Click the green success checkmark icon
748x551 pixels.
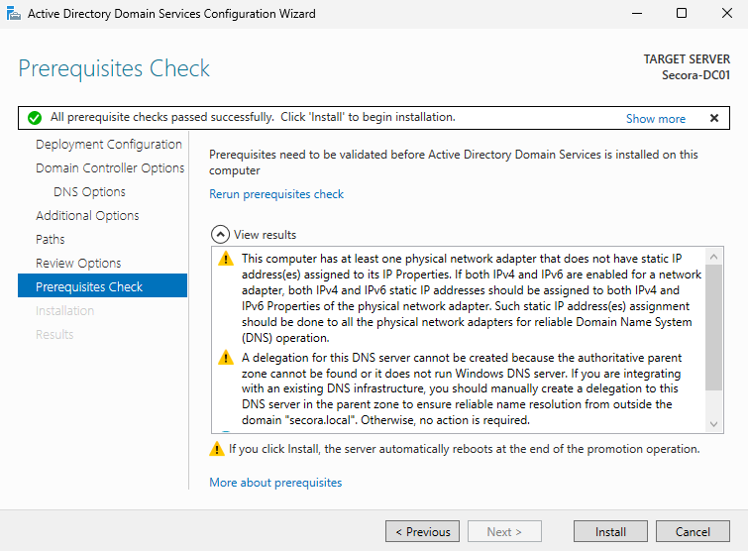pos(35,118)
